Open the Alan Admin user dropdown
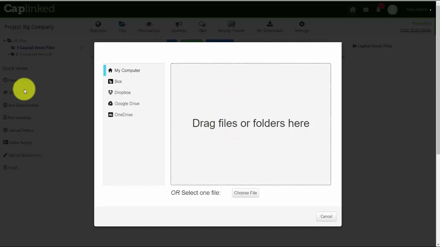The image size is (440, 247). click(x=419, y=10)
